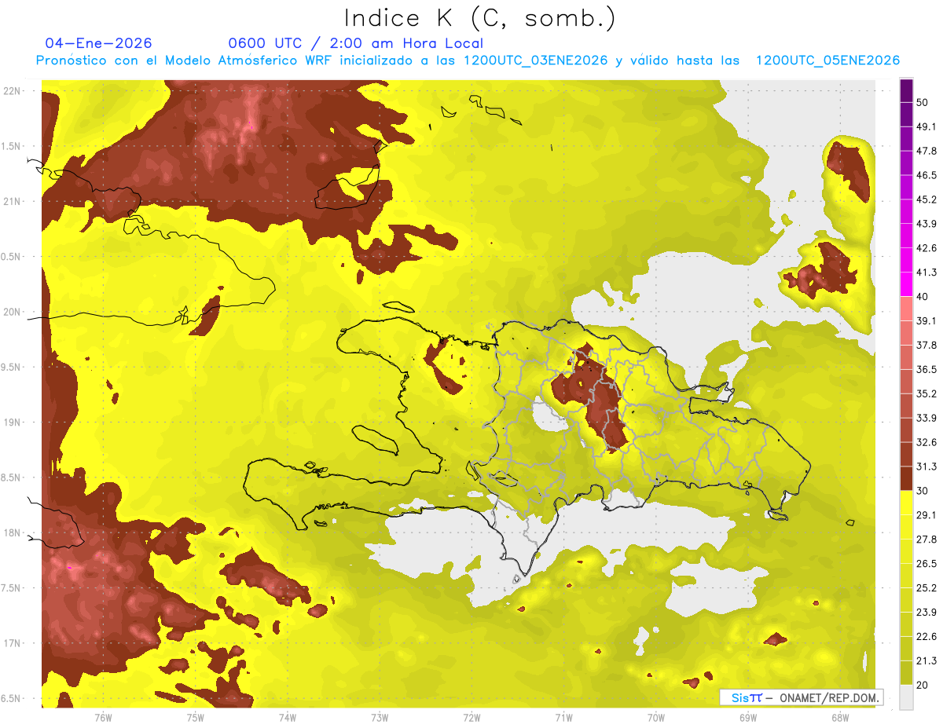The image size is (943, 728).
Task: Select the legend value "21.3"
Action: tap(926, 661)
